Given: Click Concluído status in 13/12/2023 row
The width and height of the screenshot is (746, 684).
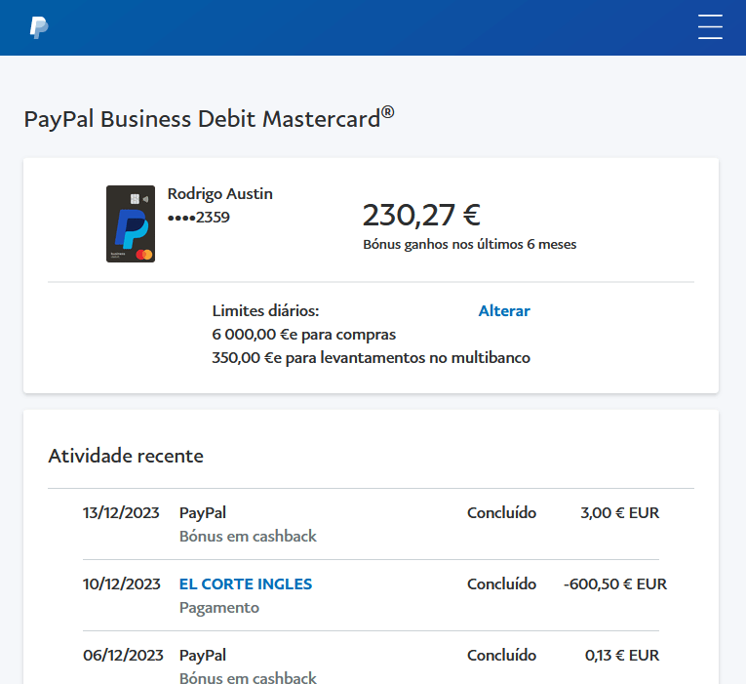Looking at the screenshot, I should tap(501, 513).
